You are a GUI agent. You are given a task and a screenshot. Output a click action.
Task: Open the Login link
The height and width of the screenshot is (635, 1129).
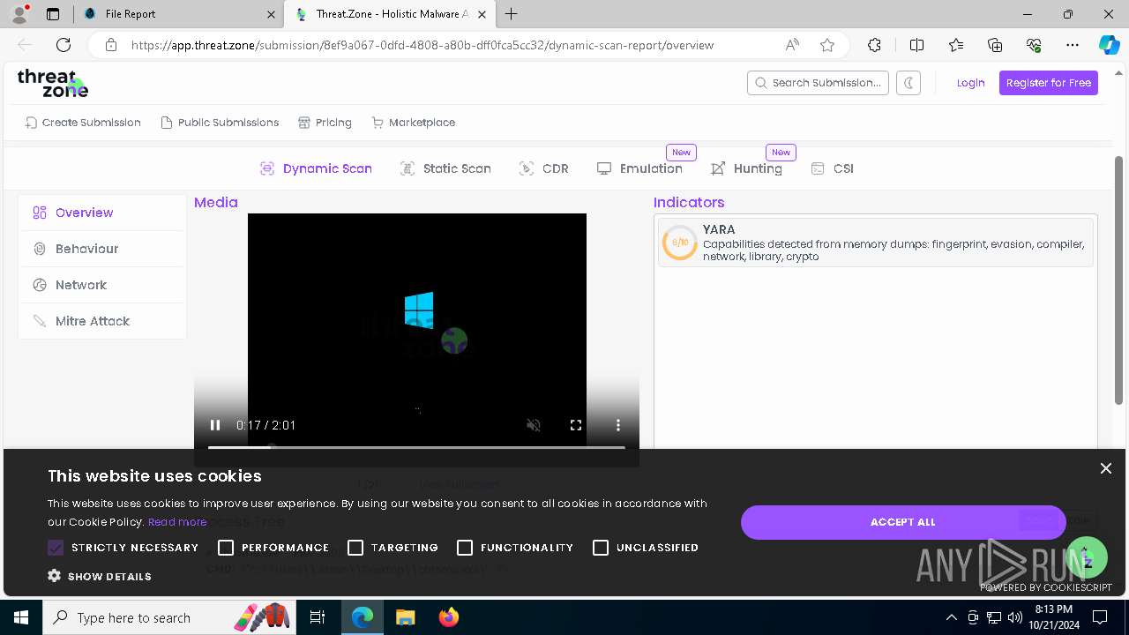coord(970,83)
